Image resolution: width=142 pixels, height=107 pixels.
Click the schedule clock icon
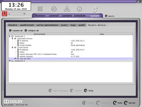(80, 9)
